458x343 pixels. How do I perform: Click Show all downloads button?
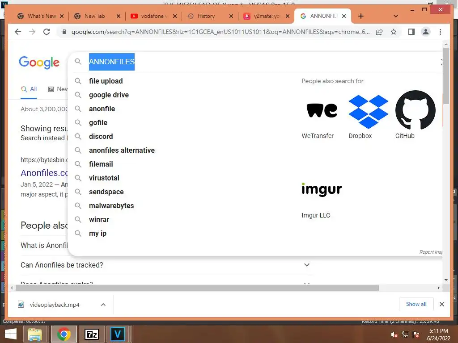point(416,304)
